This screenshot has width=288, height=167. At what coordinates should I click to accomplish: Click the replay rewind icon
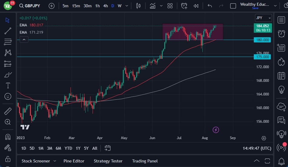196,6
